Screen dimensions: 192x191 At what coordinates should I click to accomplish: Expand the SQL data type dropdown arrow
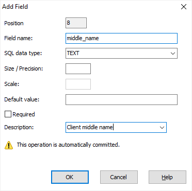173,54
